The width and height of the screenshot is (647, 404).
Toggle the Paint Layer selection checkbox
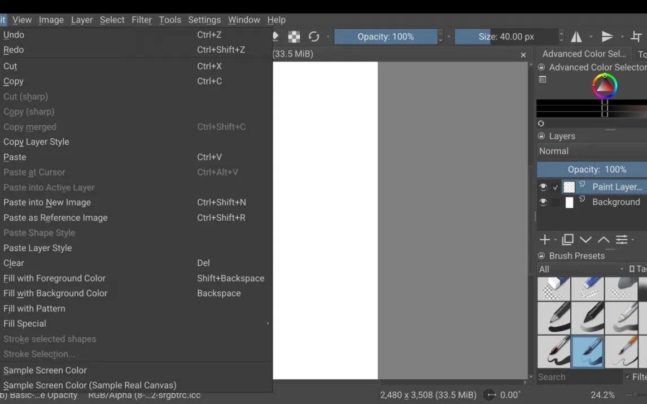(556, 187)
